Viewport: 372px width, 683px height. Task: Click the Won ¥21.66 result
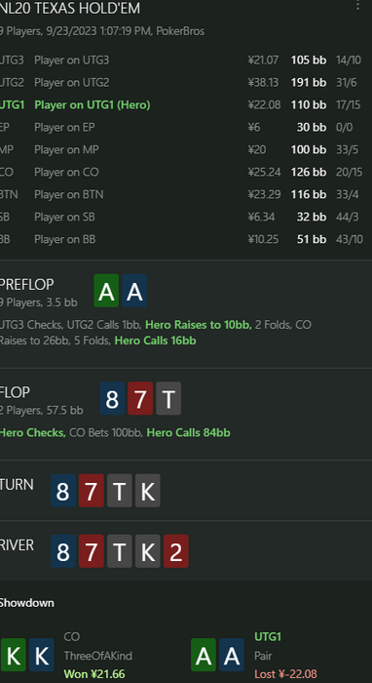(x=94, y=674)
